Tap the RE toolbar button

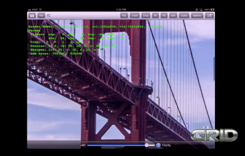pos(156,15)
